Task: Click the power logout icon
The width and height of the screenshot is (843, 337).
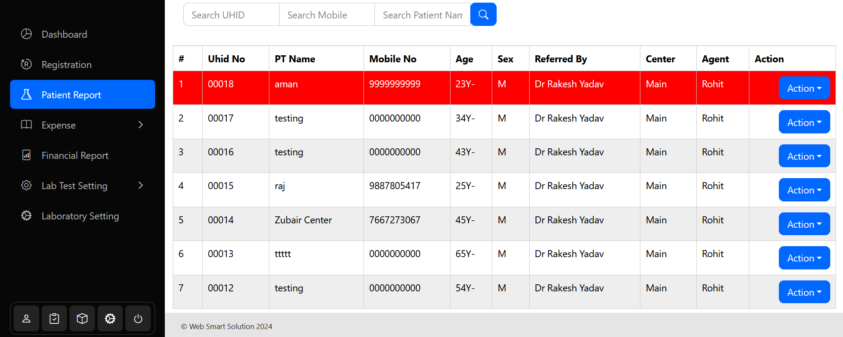Action: click(x=138, y=319)
